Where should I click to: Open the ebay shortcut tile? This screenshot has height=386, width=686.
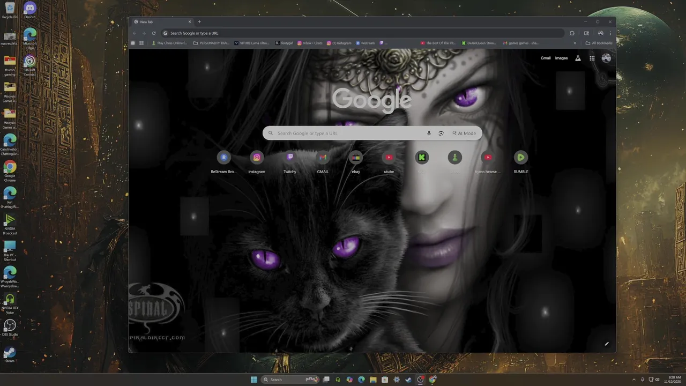point(356,162)
